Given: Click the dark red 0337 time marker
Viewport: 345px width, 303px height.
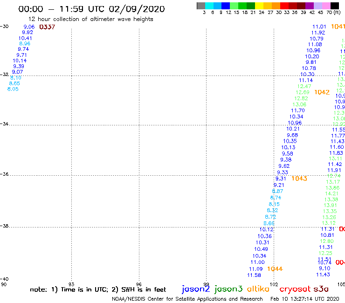Looking at the screenshot, I should tap(47, 27).
